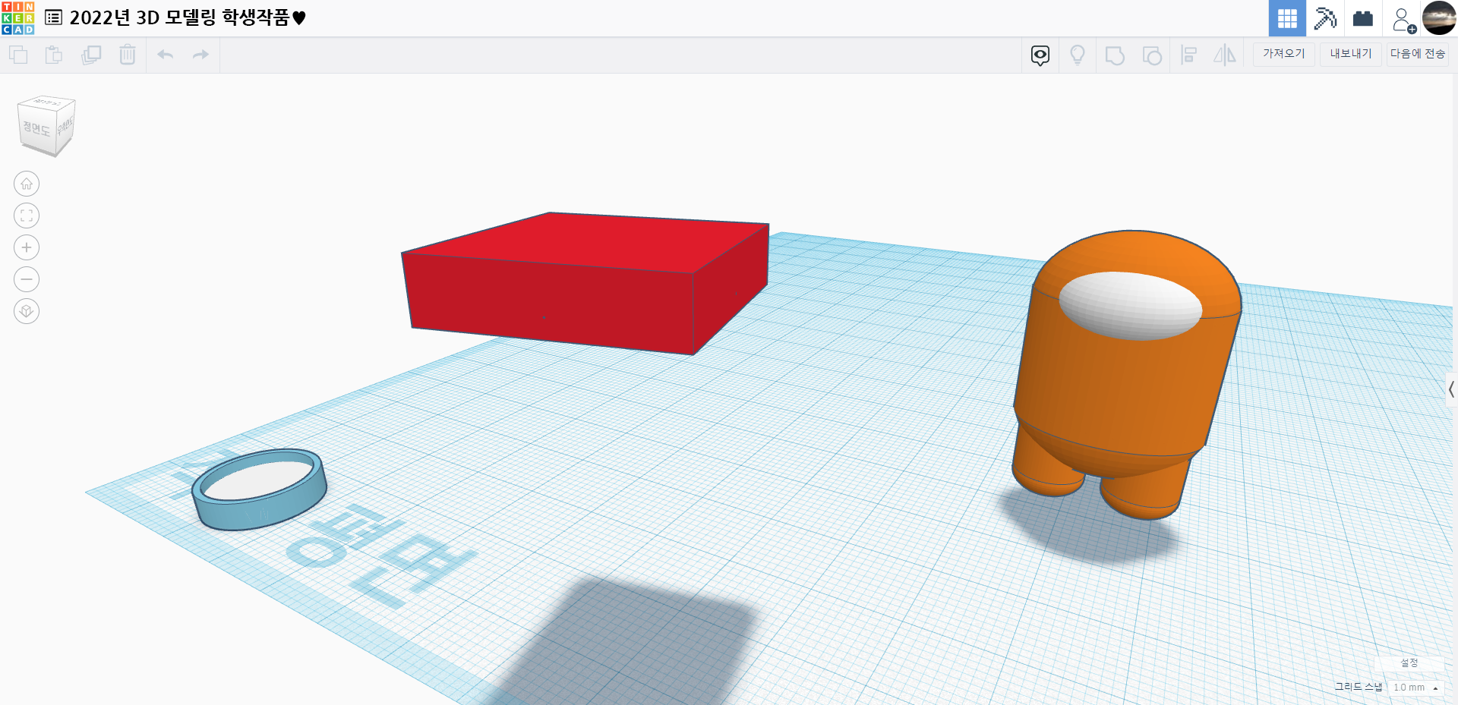Toggle the Notes tool icon
Screen dimensions: 1458x705
[1040, 55]
